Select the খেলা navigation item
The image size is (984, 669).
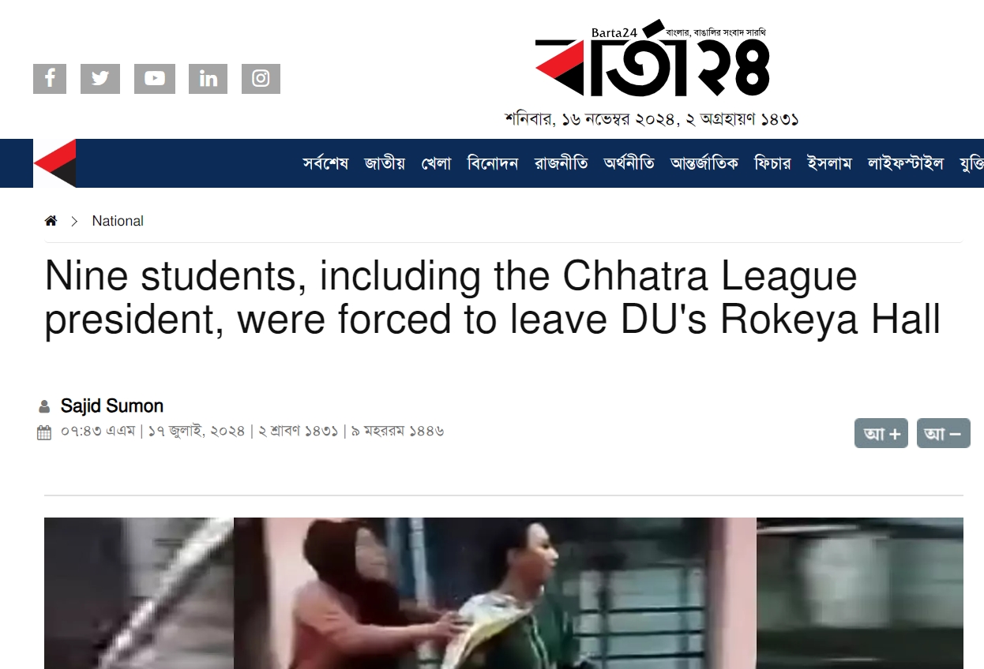[436, 163]
